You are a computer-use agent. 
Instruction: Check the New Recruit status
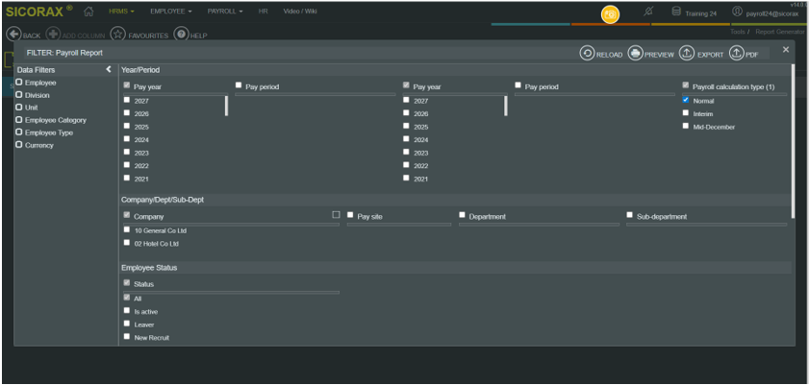point(127,337)
